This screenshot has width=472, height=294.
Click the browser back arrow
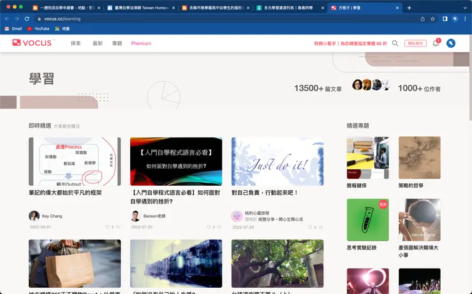pos(7,18)
